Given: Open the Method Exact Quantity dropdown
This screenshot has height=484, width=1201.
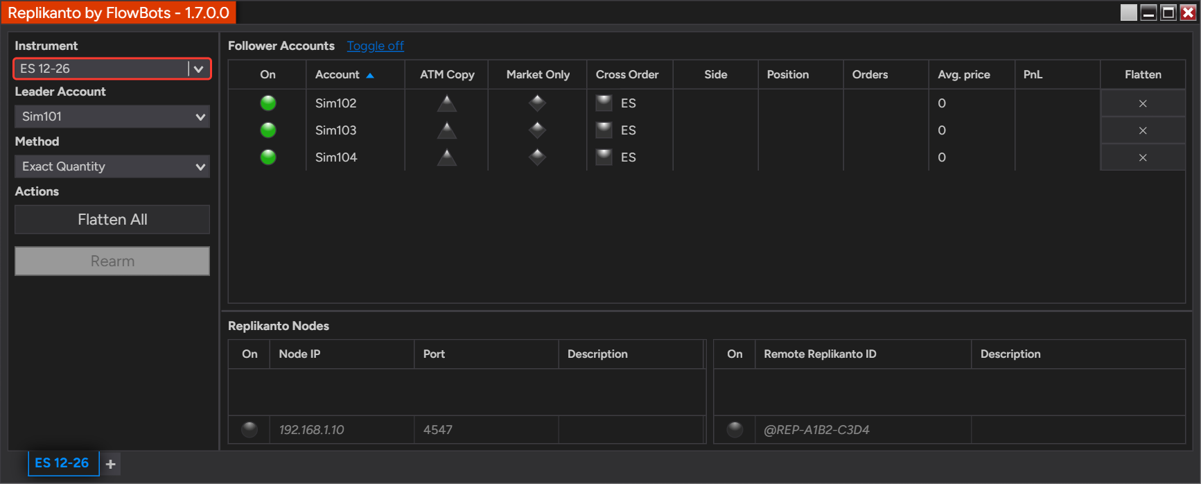Looking at the screenshot, I should (x=112, y=166).
